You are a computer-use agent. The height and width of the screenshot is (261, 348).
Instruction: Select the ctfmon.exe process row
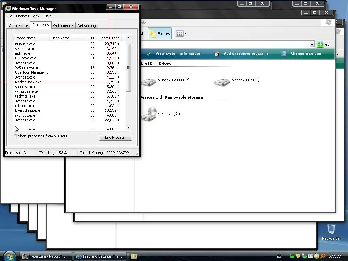coord(69,106)
